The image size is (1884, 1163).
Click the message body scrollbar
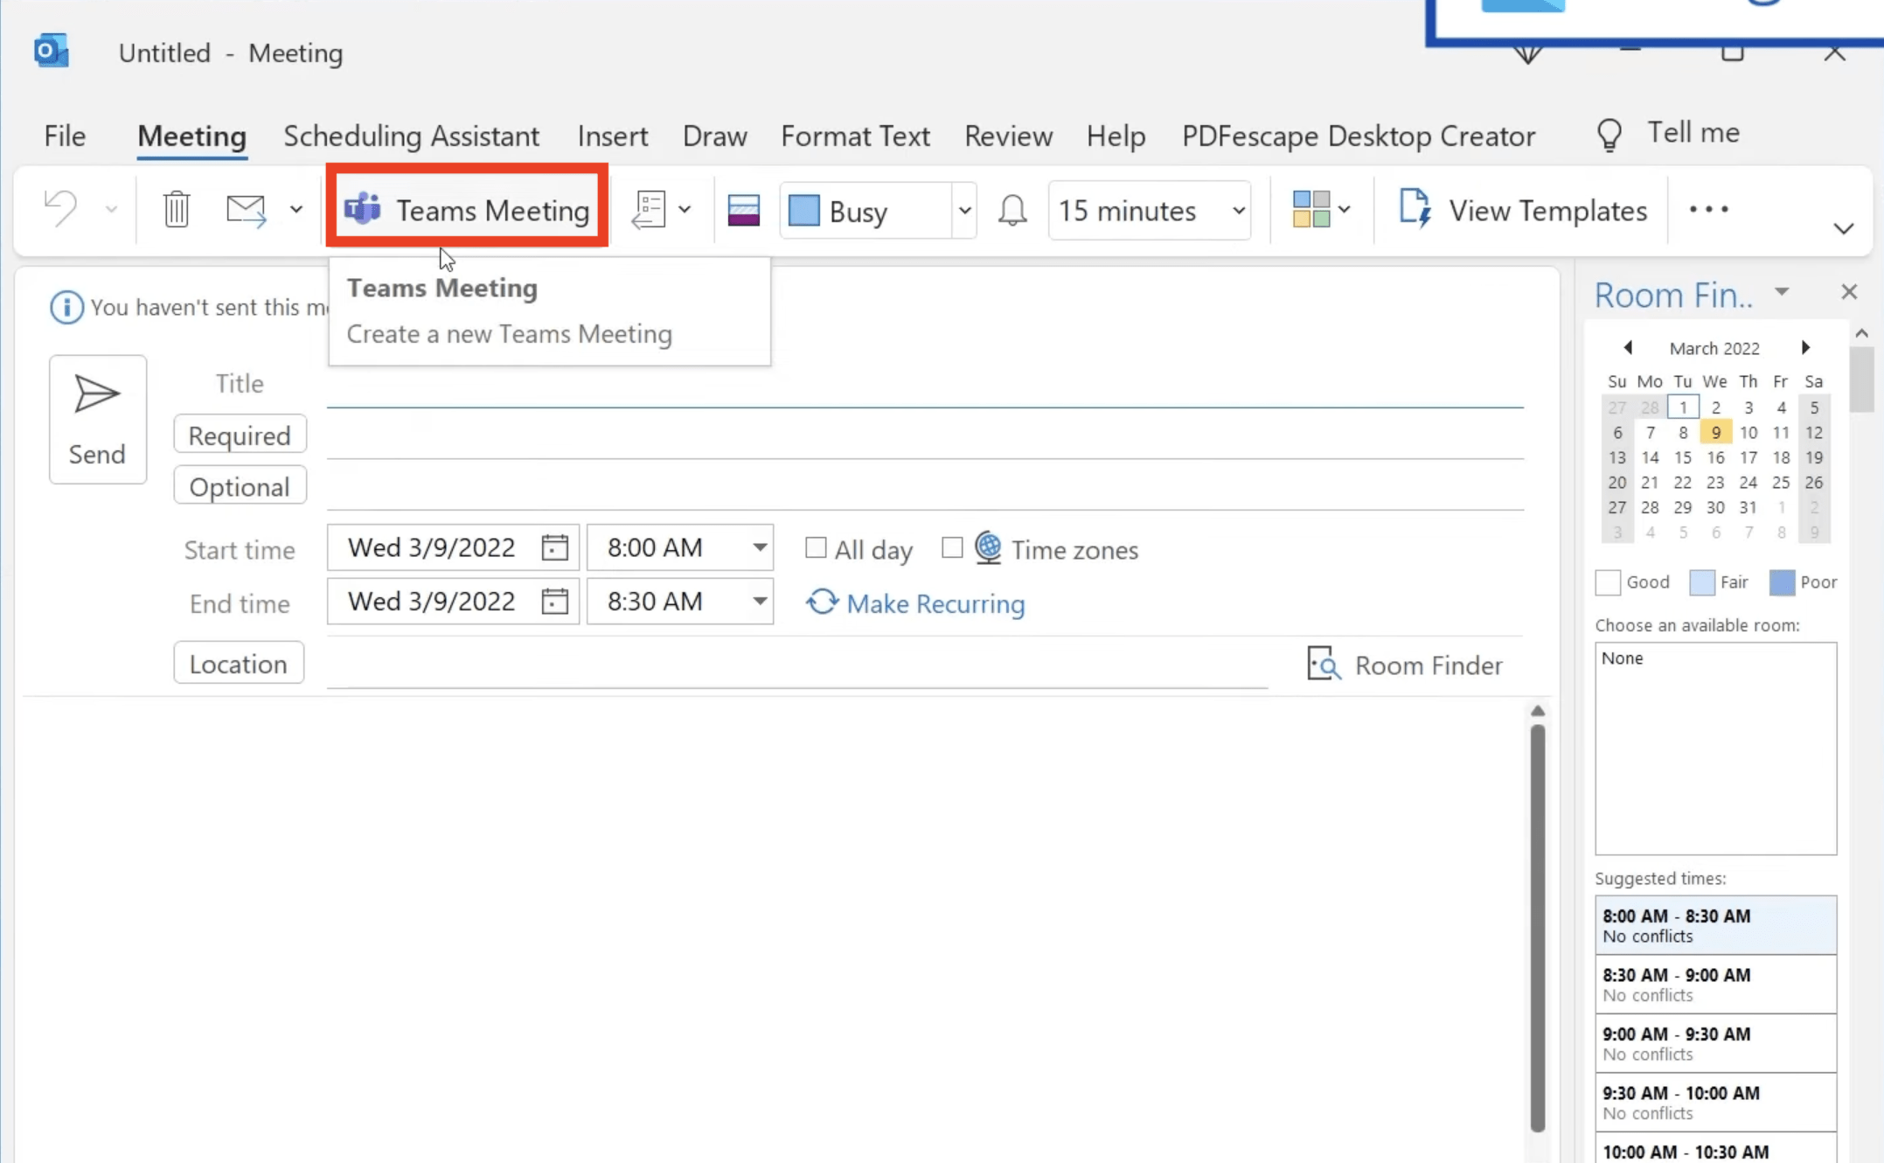pos(1538,927)
